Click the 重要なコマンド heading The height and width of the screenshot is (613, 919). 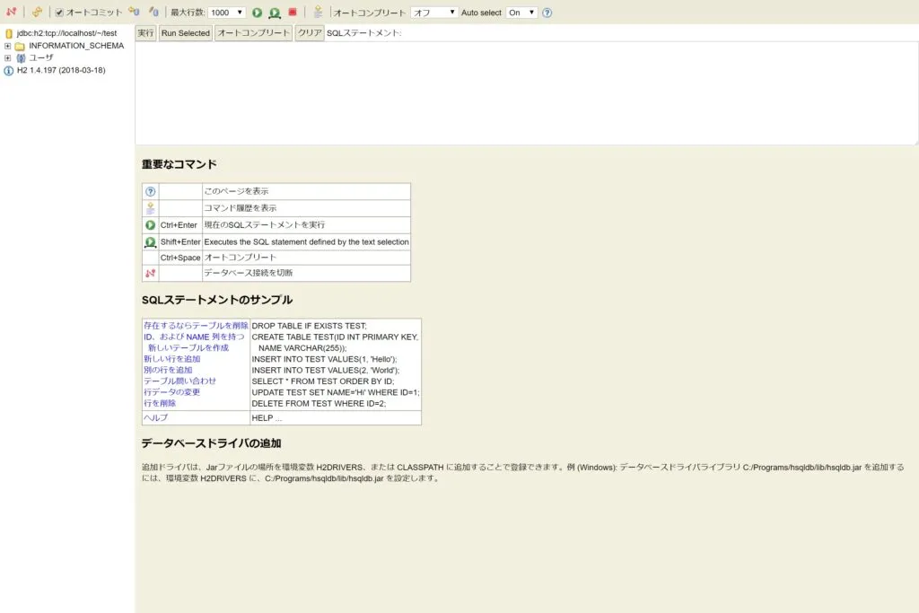179,164
